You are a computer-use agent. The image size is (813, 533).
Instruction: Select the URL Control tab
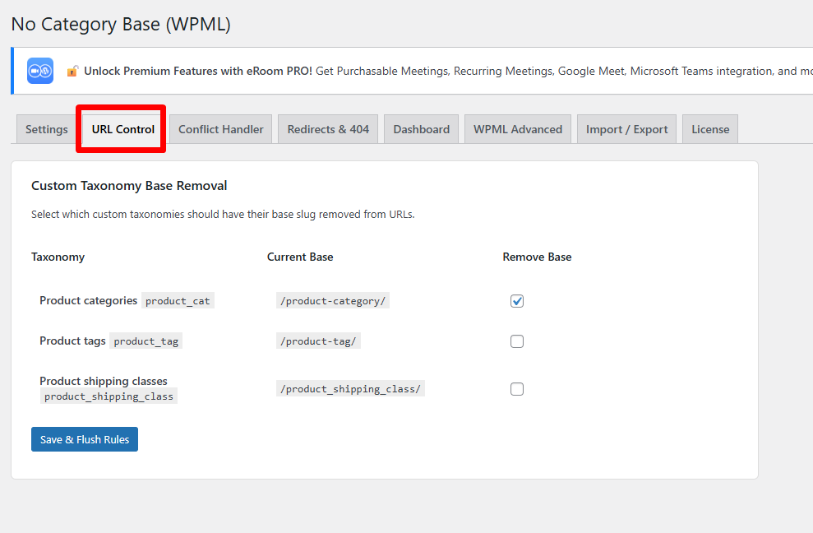[x=122, y=129]
